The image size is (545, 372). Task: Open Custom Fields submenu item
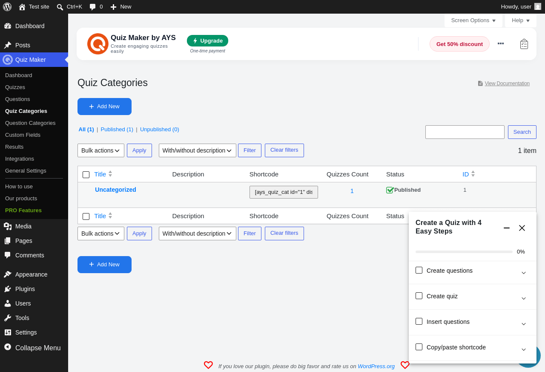[23, 135]
